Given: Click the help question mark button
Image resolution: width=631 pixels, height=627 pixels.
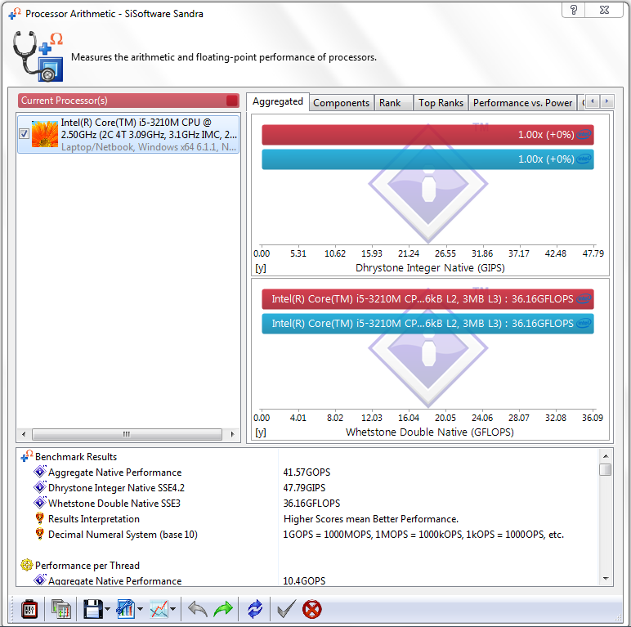Looking at the screenshot, I should pyautogui.click(x=574, y=10).
